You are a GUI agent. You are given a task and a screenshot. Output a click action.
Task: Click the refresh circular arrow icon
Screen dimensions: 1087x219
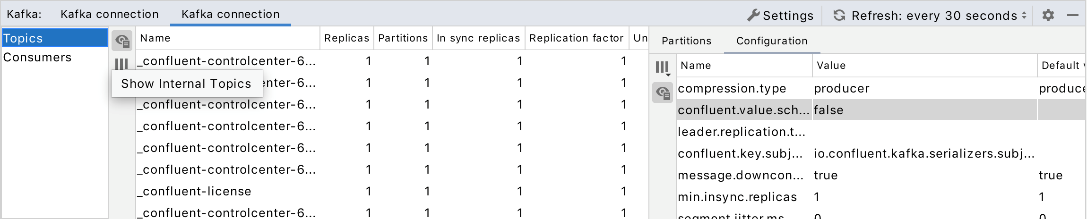pos(839,15)
